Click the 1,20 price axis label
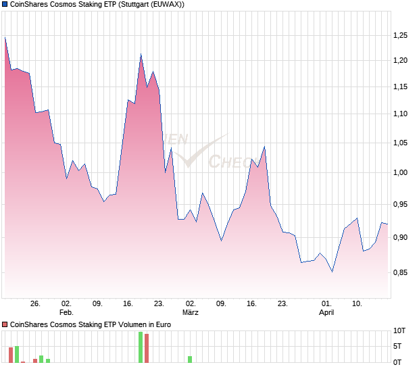The height and width of the screenshot is (369, 419). pyautogui.click(x=400, y=60)
